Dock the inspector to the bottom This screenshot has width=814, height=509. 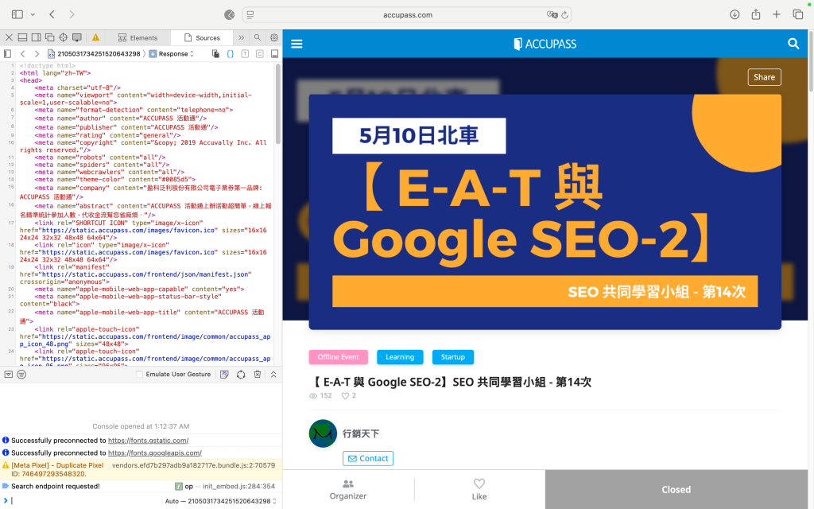pos(22,37)
